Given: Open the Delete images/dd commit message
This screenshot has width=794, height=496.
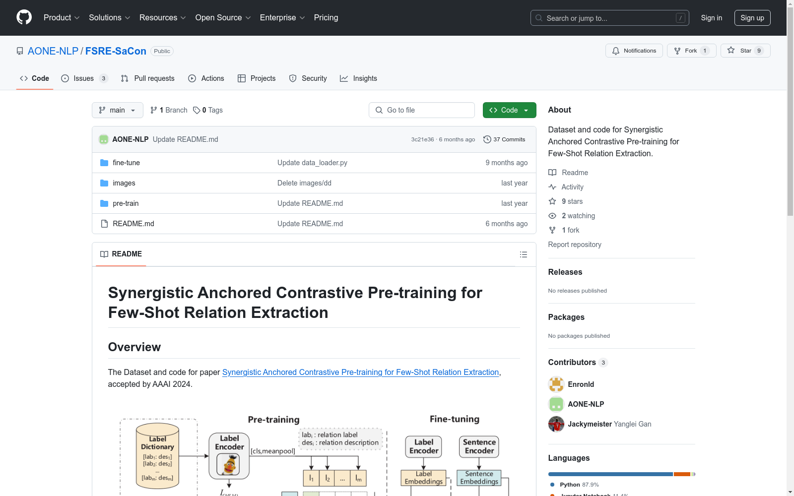Looking at the screenshot, I should pyautogui.click(x=304, y=183).
